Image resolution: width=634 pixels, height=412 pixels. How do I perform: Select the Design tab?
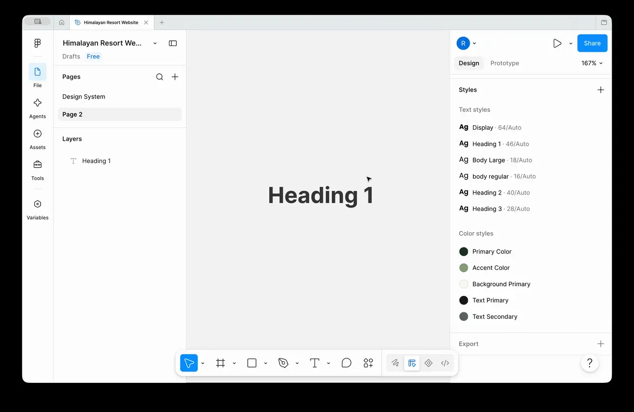469,63
